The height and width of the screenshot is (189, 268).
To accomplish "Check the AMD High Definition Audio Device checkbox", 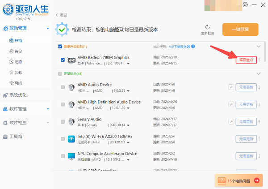I will tap(63, 104).
